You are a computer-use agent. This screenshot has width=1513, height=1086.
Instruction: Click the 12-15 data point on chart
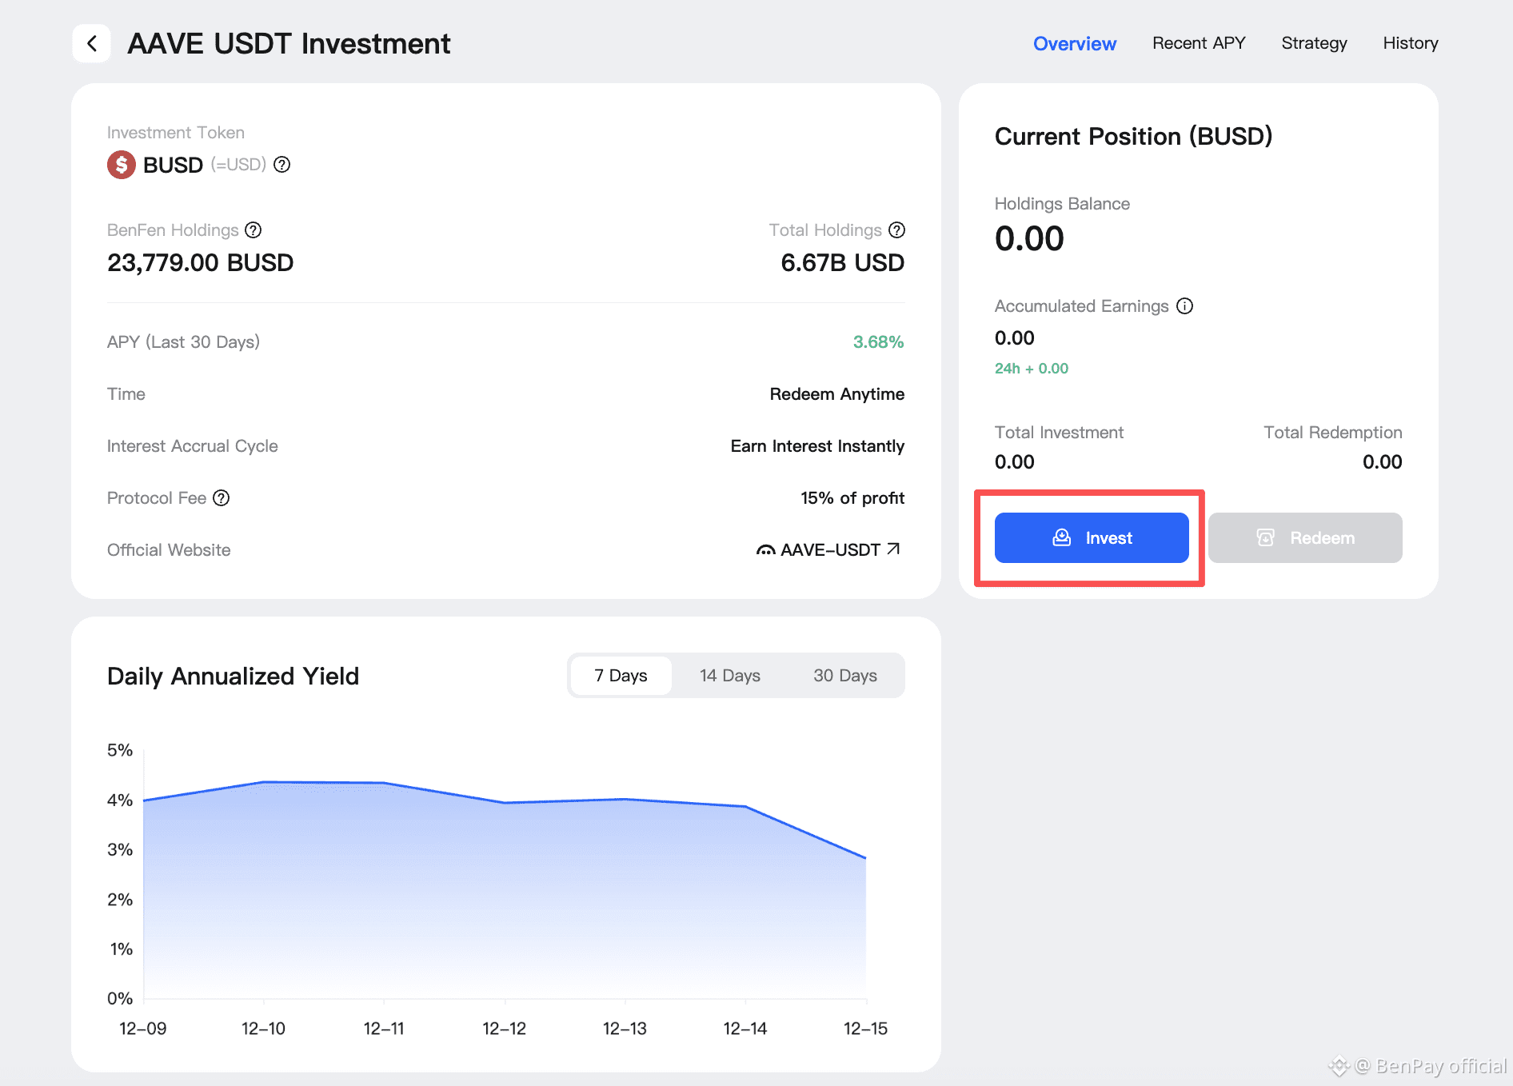coord(865,858)
